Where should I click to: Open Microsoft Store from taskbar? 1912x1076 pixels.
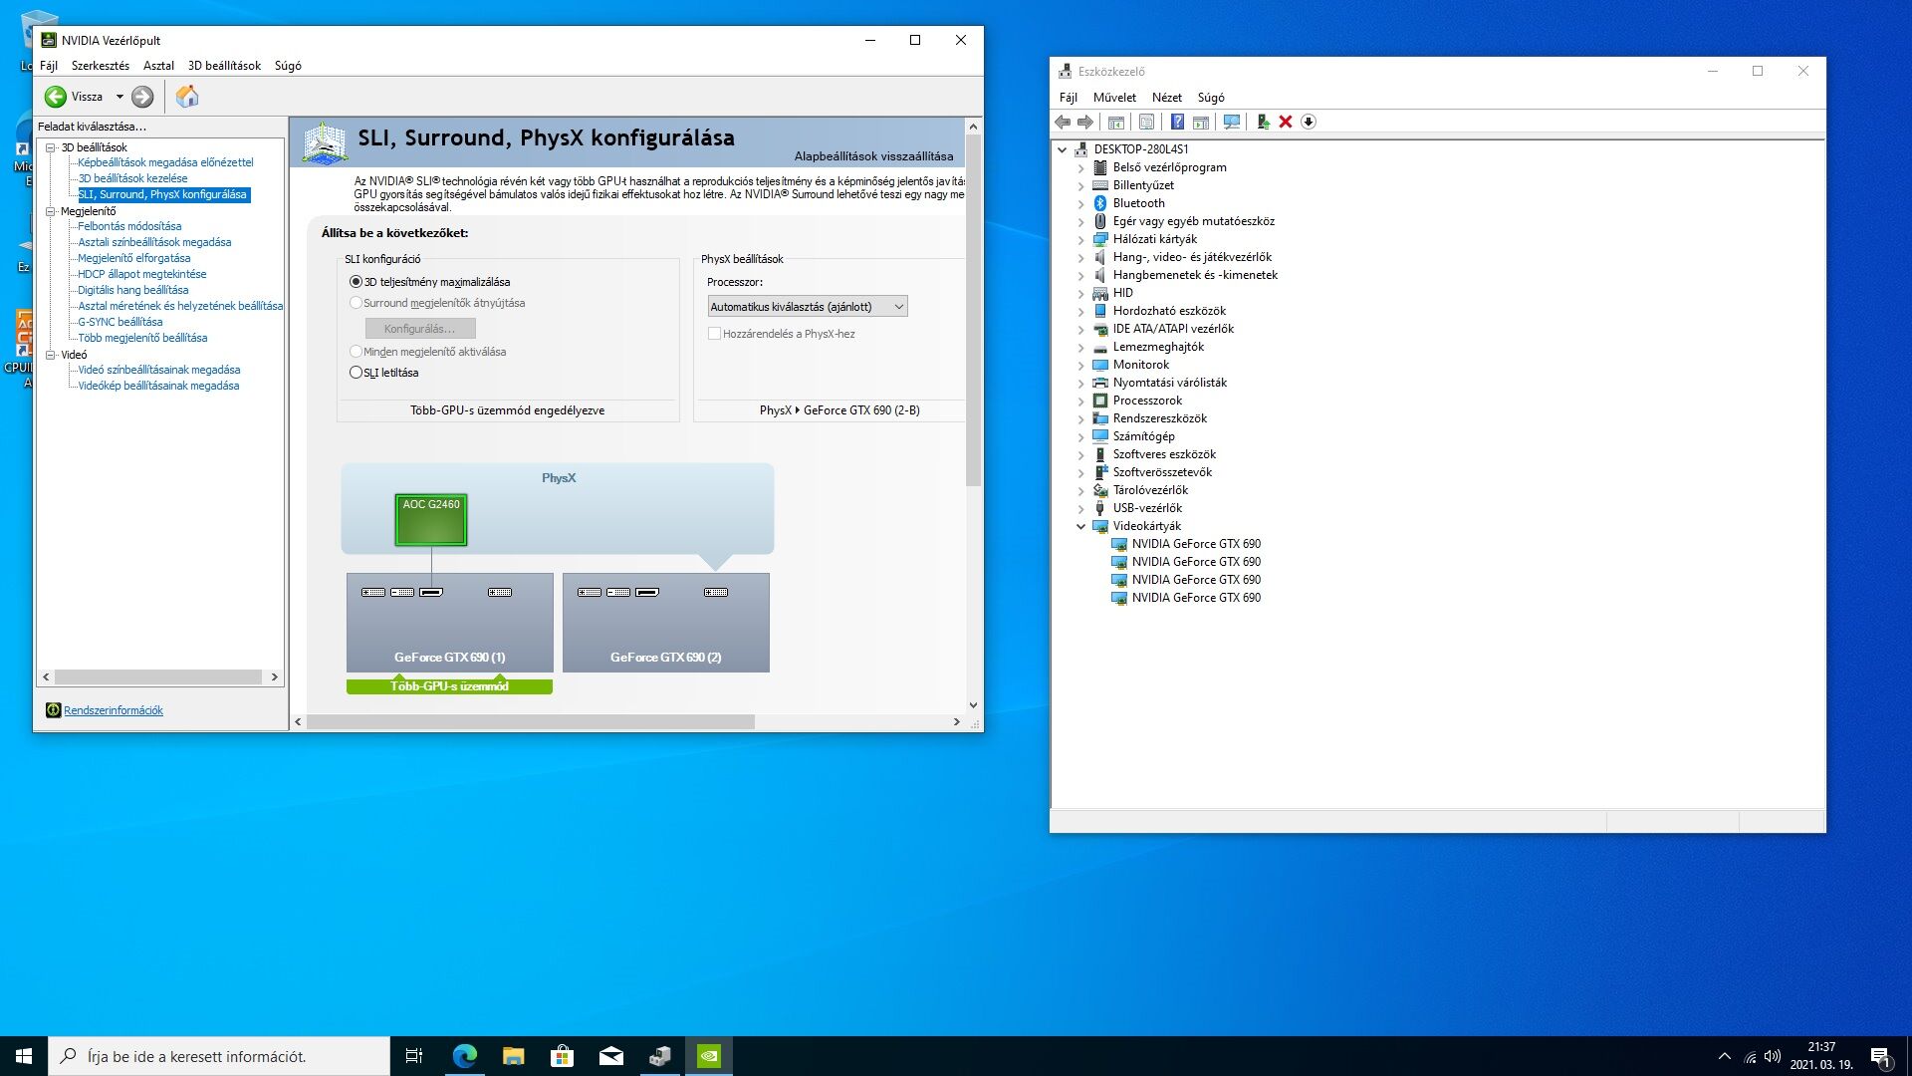[562, 1056]
